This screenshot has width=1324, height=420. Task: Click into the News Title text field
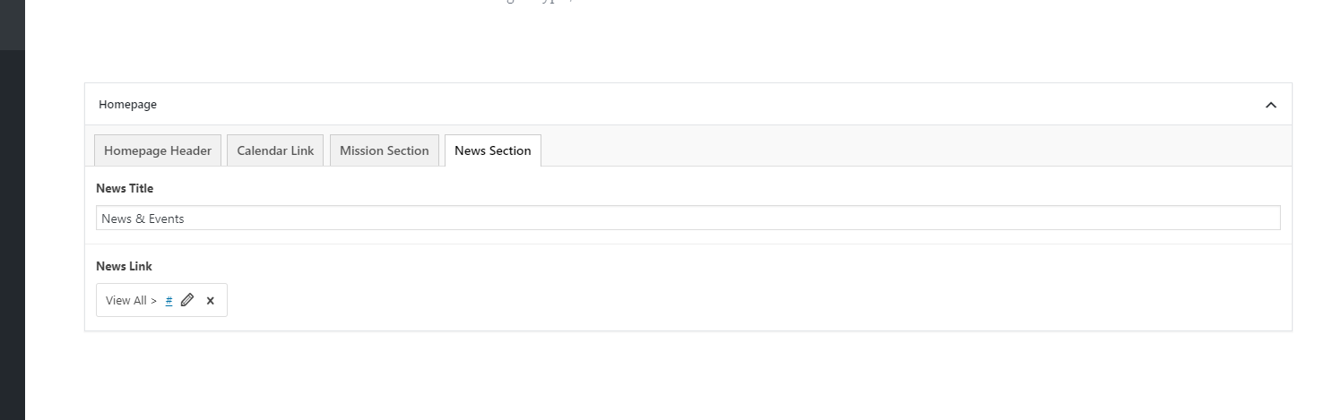pyautogui.click(x=688, y=219)
